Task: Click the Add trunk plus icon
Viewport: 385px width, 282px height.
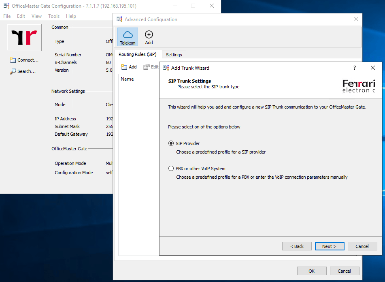Action: click(x=149, y=37)
